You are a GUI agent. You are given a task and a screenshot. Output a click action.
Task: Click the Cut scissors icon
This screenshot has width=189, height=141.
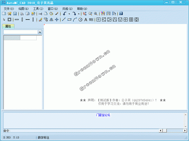(40, 14)
